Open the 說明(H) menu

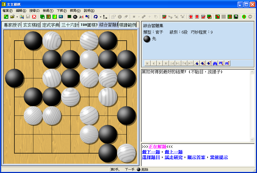point(89,11)
